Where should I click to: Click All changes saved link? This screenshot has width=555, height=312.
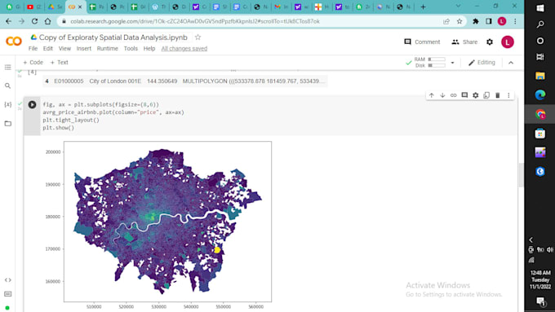point(184,48)
